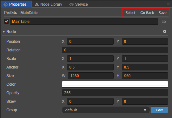Open the white Color swatch picker
Image resolution: width=172 pixels, height=118 pixels.
click(x=115, y=84)
